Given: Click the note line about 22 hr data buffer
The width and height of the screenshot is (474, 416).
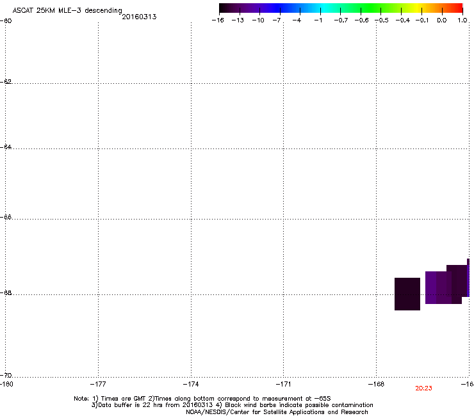Looking at the screenshot, I should [x=232, y=405].
